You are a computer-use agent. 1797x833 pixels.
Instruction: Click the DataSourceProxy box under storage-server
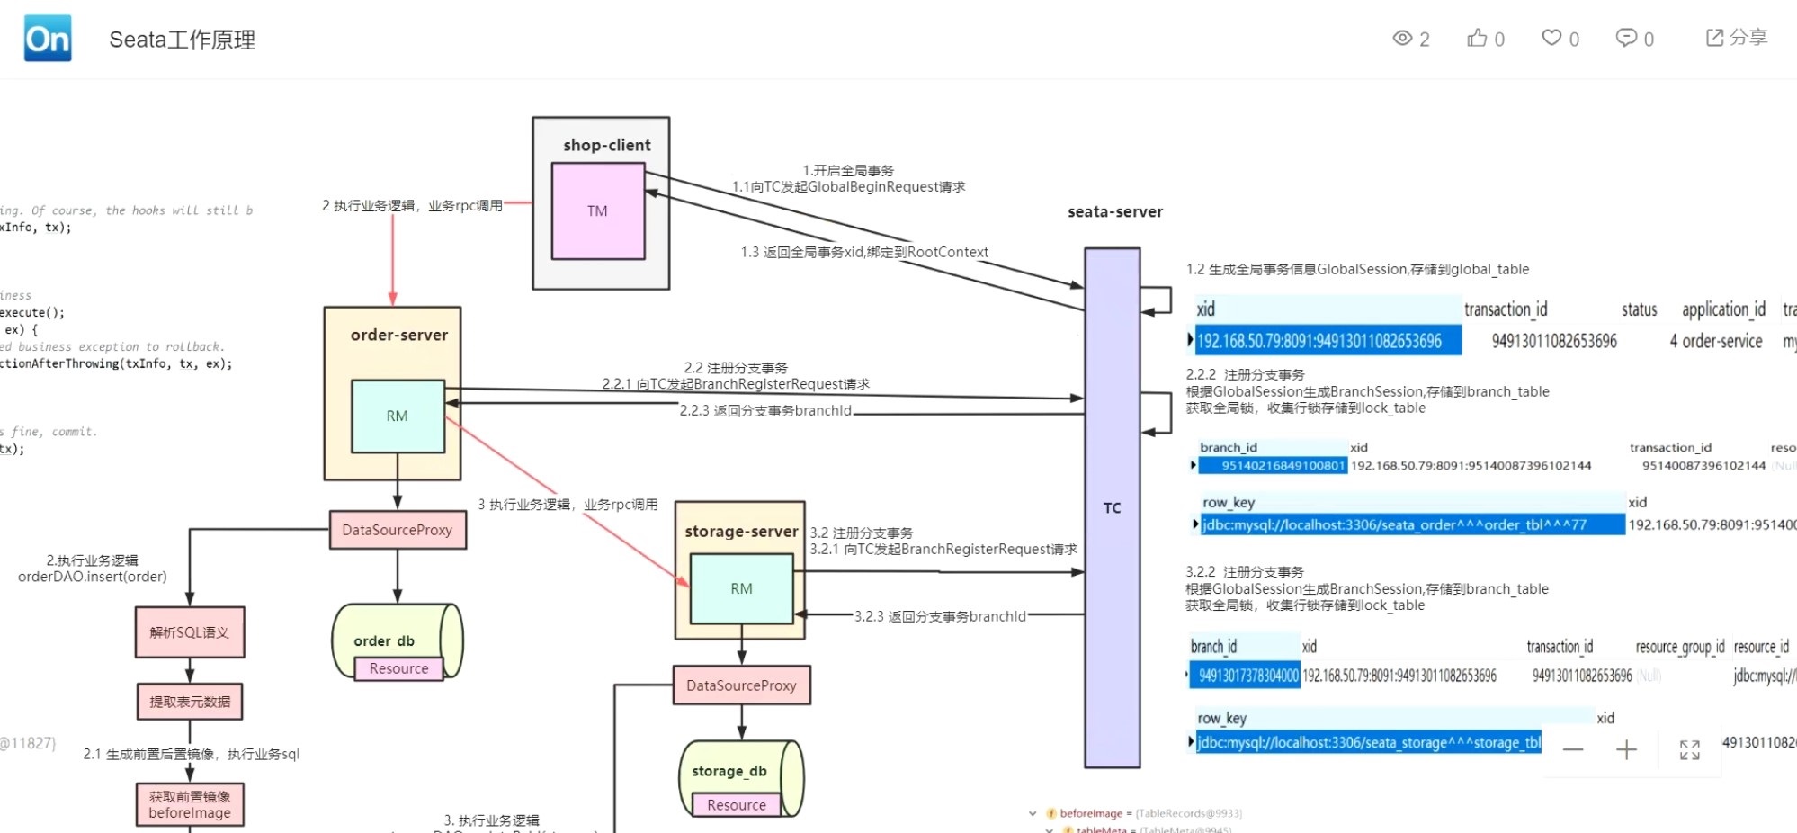(742, 685)
